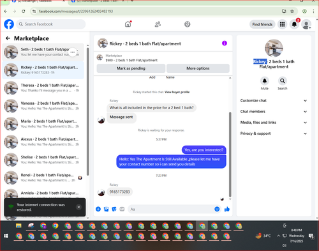This screenshot has width=319, height=251.
Task: Click the chat list scrollbar
Action: coord(88,112)
